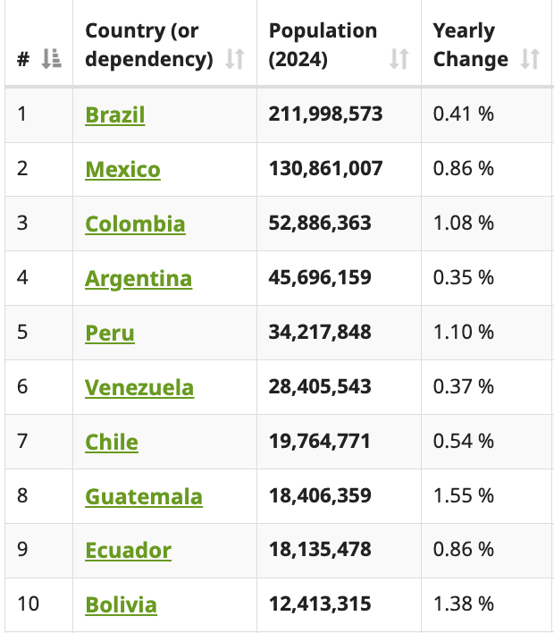Screen dimensions: 554x633
Task: Click the Population column sort arrows
Action: point(399,60)
